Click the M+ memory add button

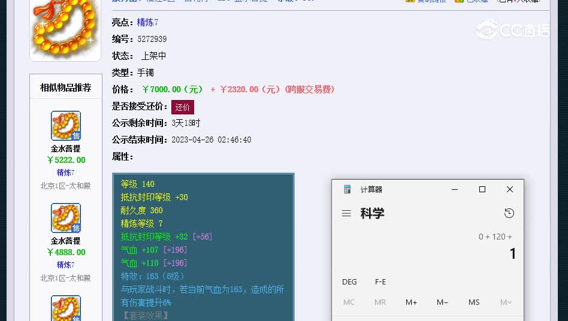coord(411,302)
